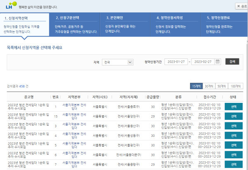The width and height of the screenshot is (248, 170).
Task: Click the 상태 column header
Action: pyautogui.click(x=233, y=97)
